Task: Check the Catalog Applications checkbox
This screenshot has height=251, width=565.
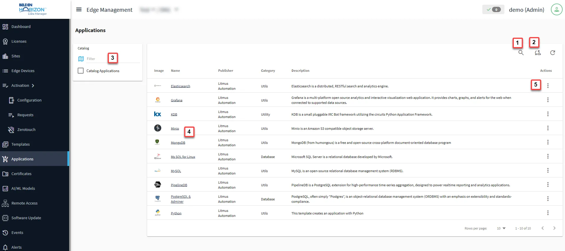Action: coord(81,71)
